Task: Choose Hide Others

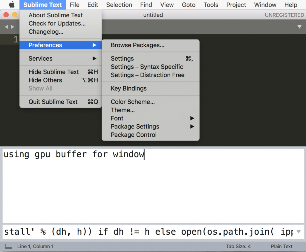Action: click(60, 80)
